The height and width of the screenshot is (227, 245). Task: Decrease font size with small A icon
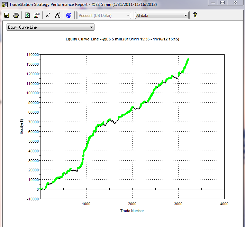click(48, 15)
